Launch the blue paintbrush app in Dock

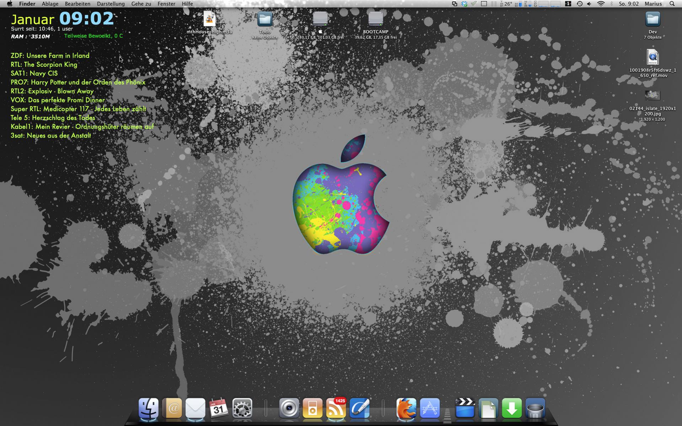click(x=359, y=408)
